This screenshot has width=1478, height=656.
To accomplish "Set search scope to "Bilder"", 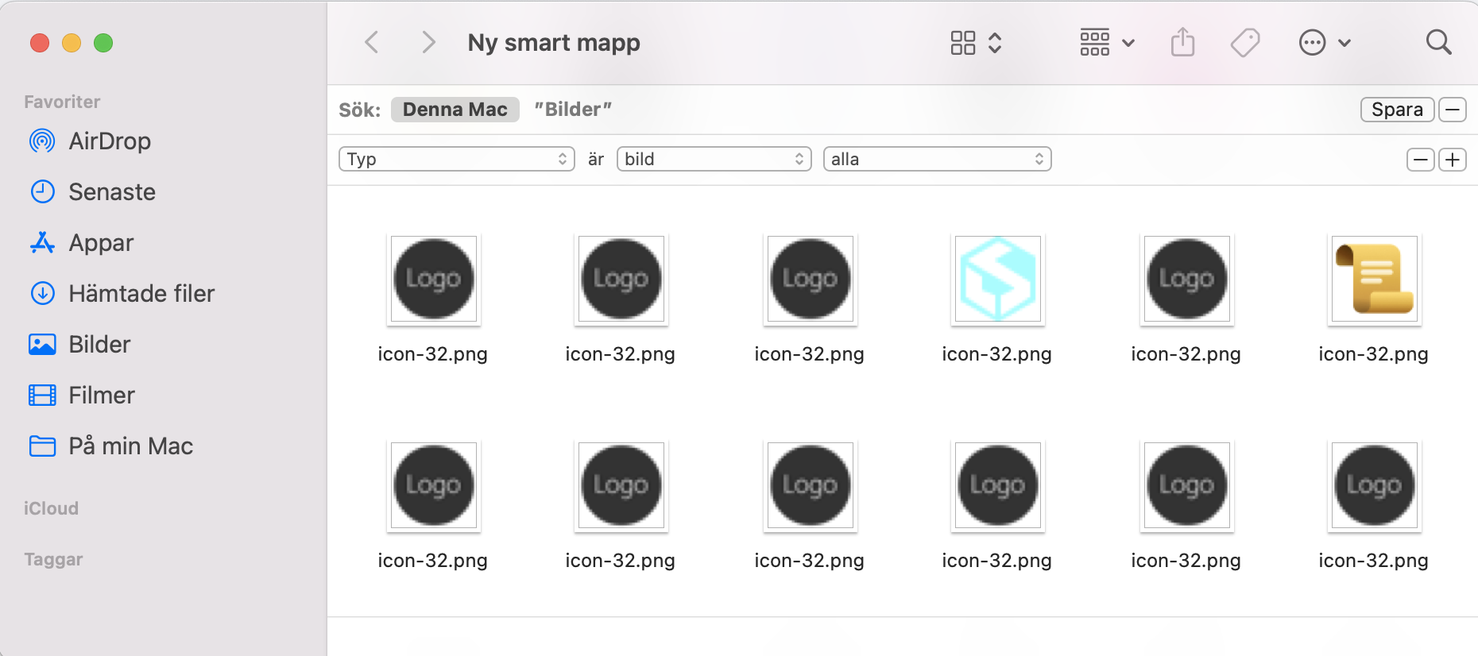I will click(x=573, y=110).
